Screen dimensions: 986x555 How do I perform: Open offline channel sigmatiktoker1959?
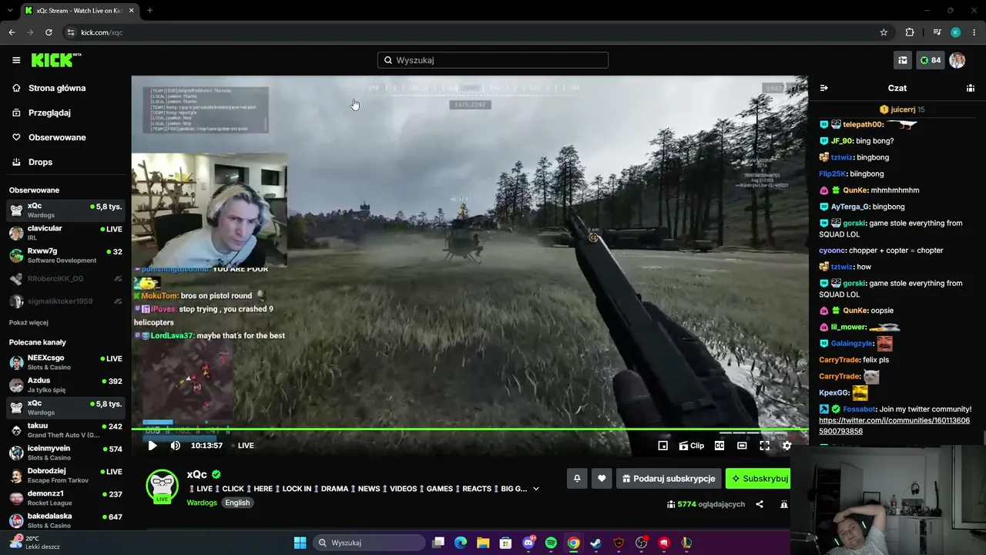pyautogui.click(x=65, y=301)
